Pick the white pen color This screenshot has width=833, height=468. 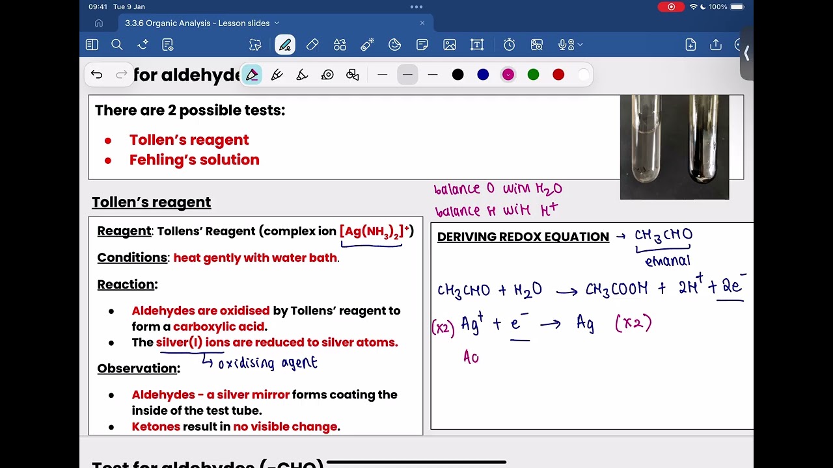point(584,75)
